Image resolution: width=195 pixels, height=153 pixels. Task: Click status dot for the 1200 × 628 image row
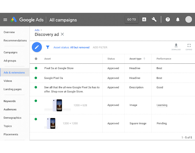[36, 101]
